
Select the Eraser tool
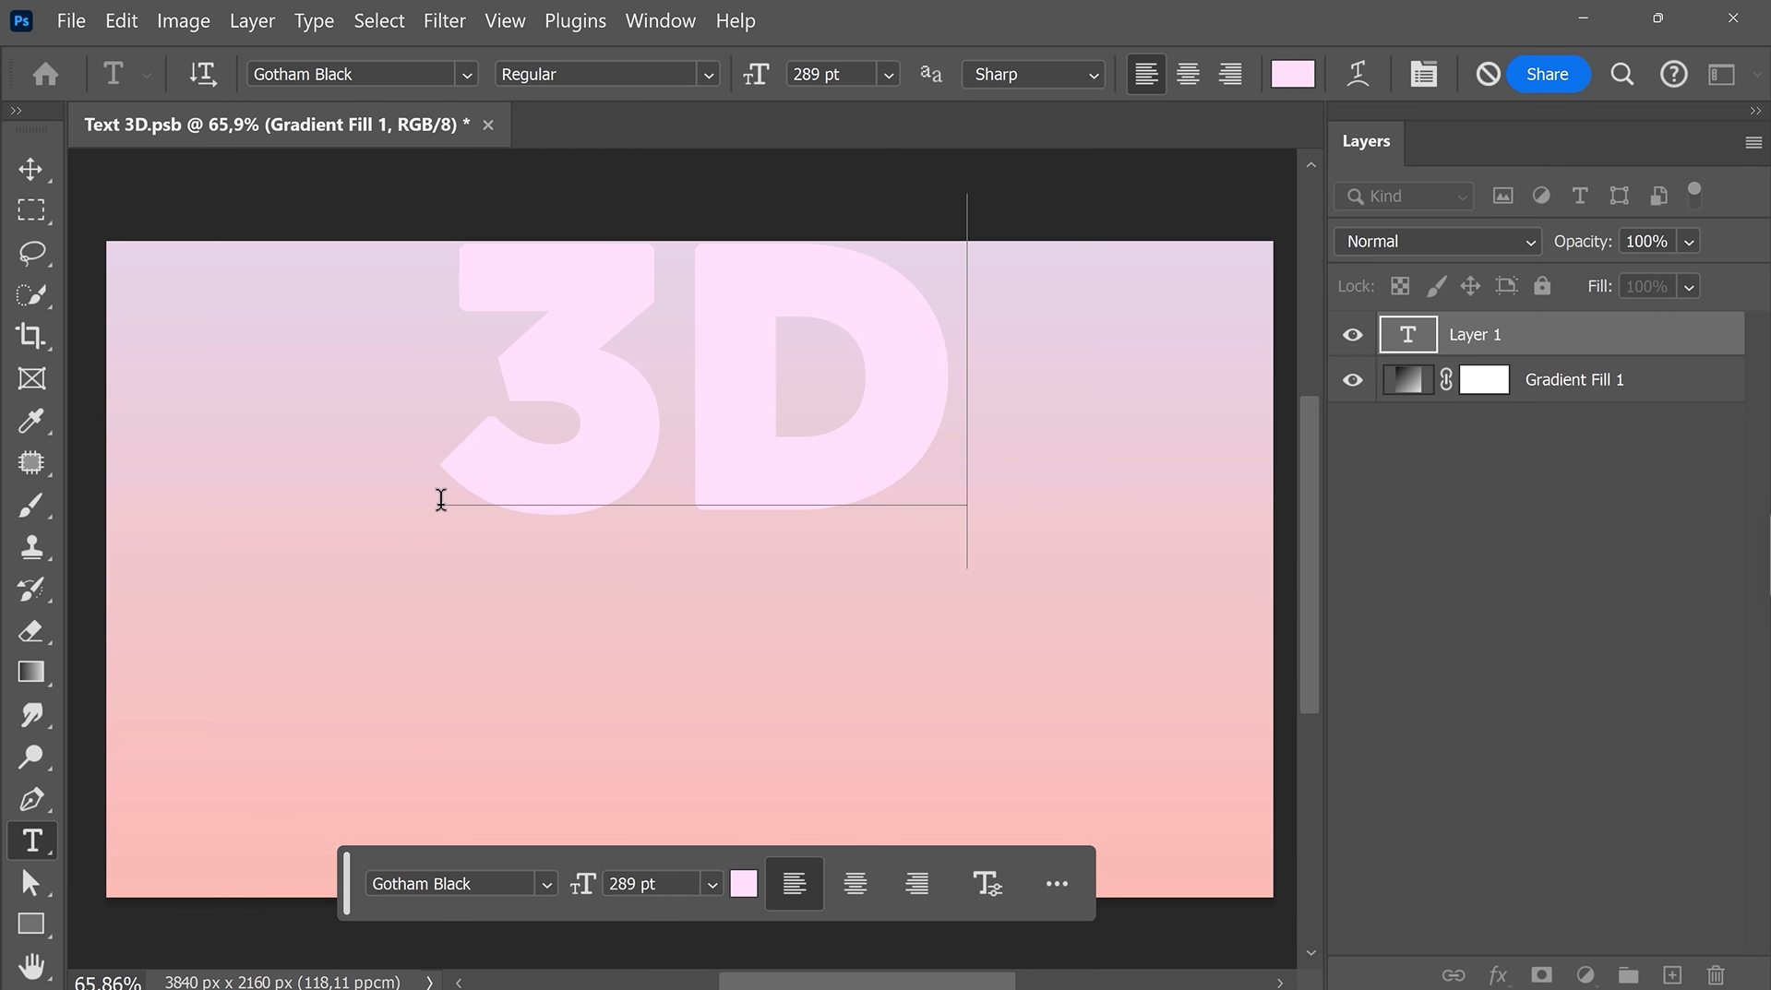(x=30, y=631)
